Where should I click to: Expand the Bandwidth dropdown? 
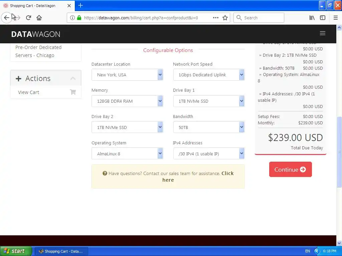click(209, 127)
